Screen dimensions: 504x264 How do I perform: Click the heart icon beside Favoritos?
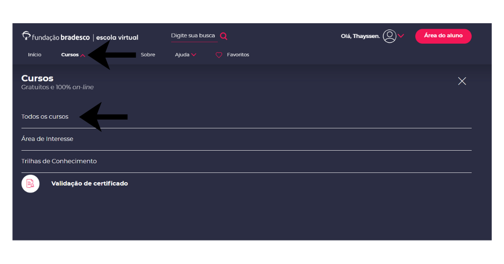click(x=219, y=55)
